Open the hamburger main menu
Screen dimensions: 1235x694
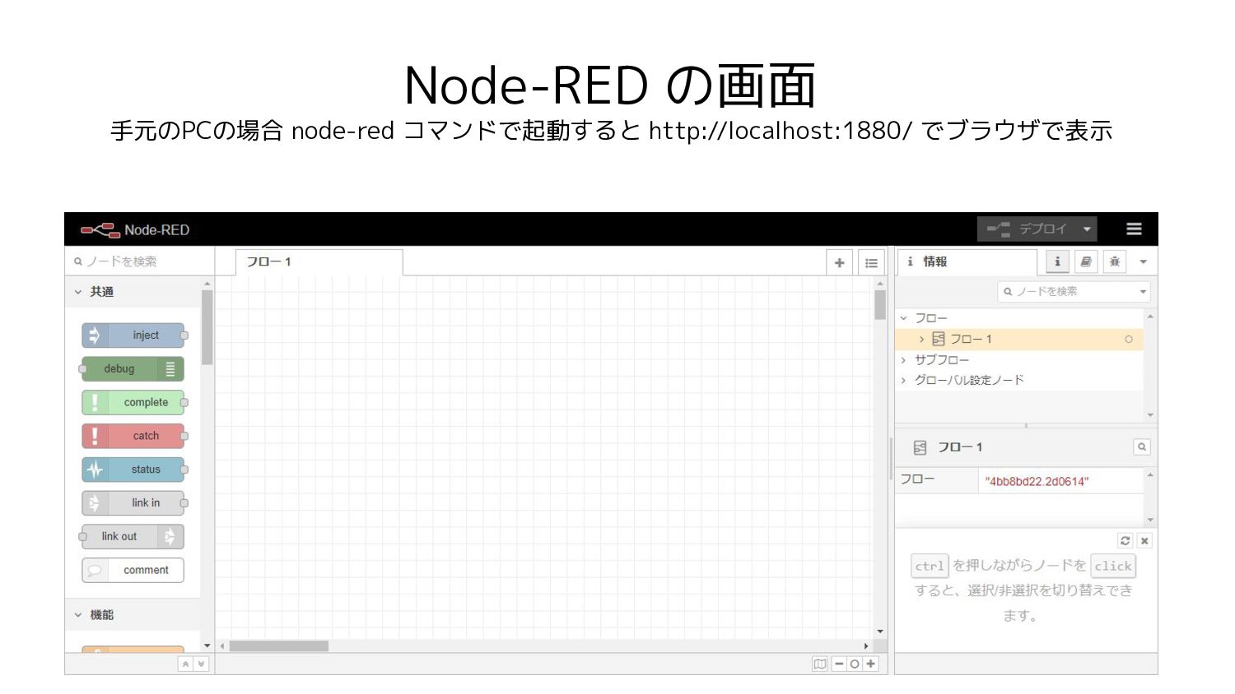[x=1134, y=229]
